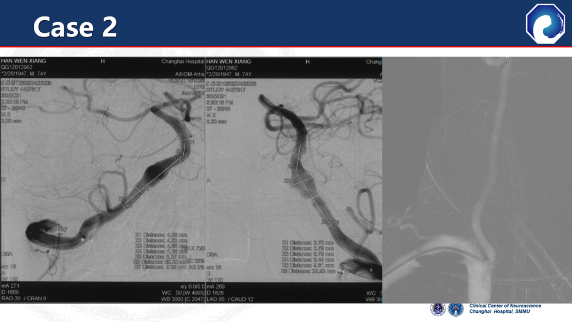This screenshot has height=322, width=572.
Task: Click 'X4 Distance: 3.44 mm' in LAO view
Action: click(x=308, y=260)
